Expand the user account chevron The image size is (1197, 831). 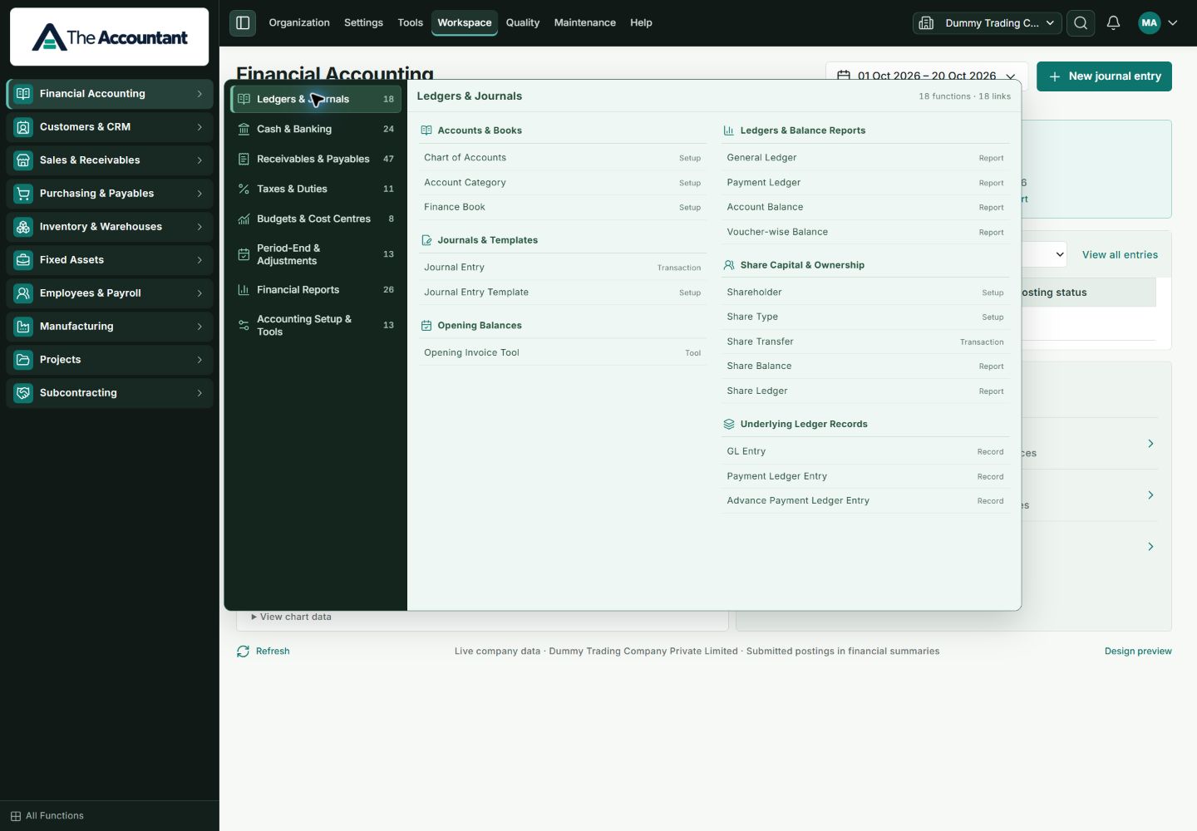(1173, 22)
